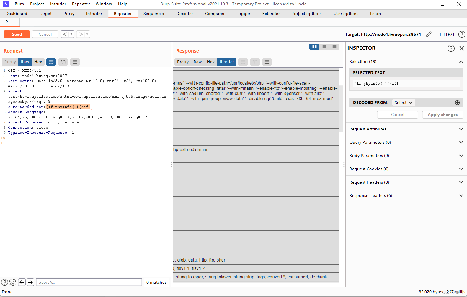
Task: Select response Render view
Action: (227, 62)
